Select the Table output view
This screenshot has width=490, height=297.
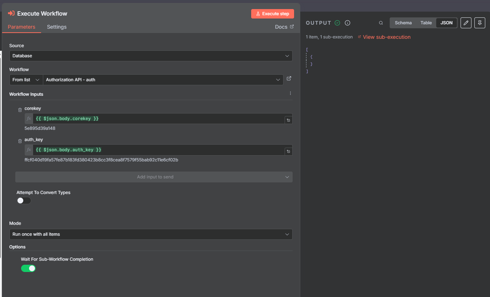point(426,22)
